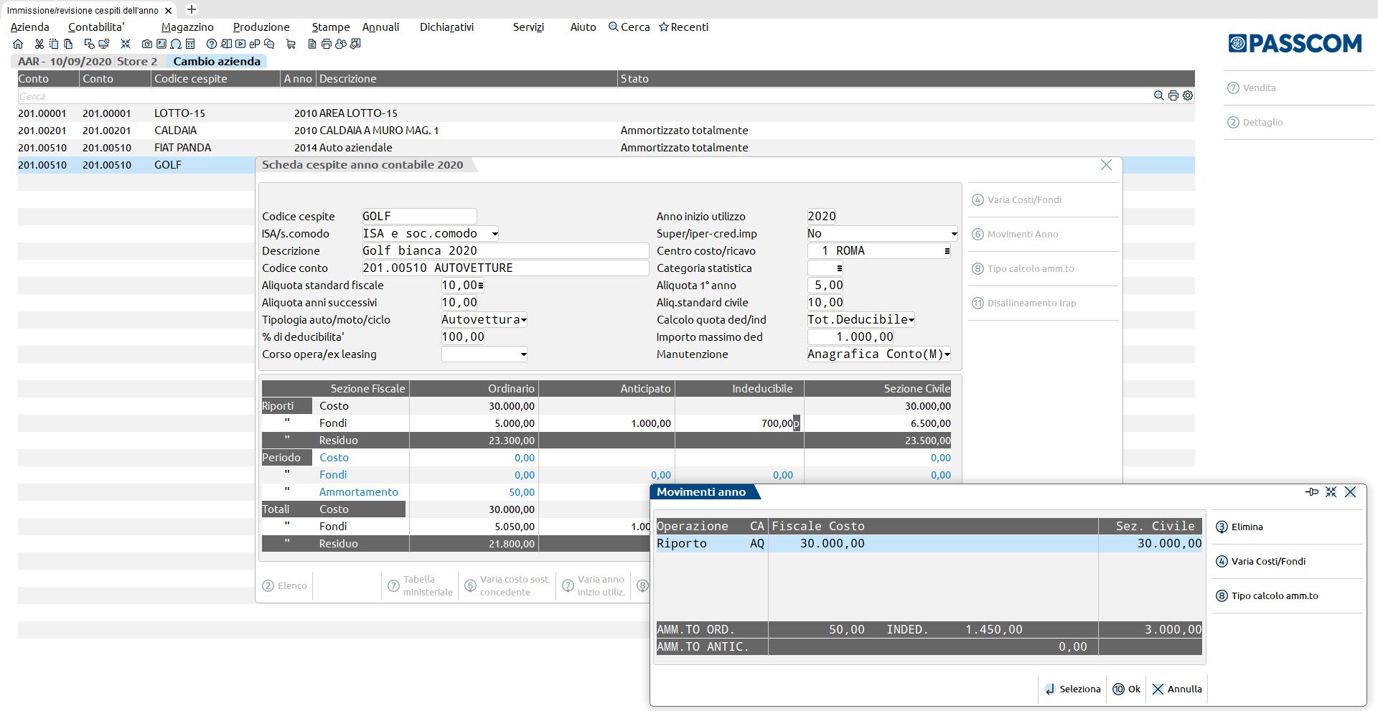Open the Calcolo quota ded/ind dropdown

click(x=911, y=320)
